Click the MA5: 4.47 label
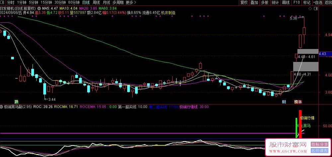This screenshot has width=332, height=157. (50, 9)
